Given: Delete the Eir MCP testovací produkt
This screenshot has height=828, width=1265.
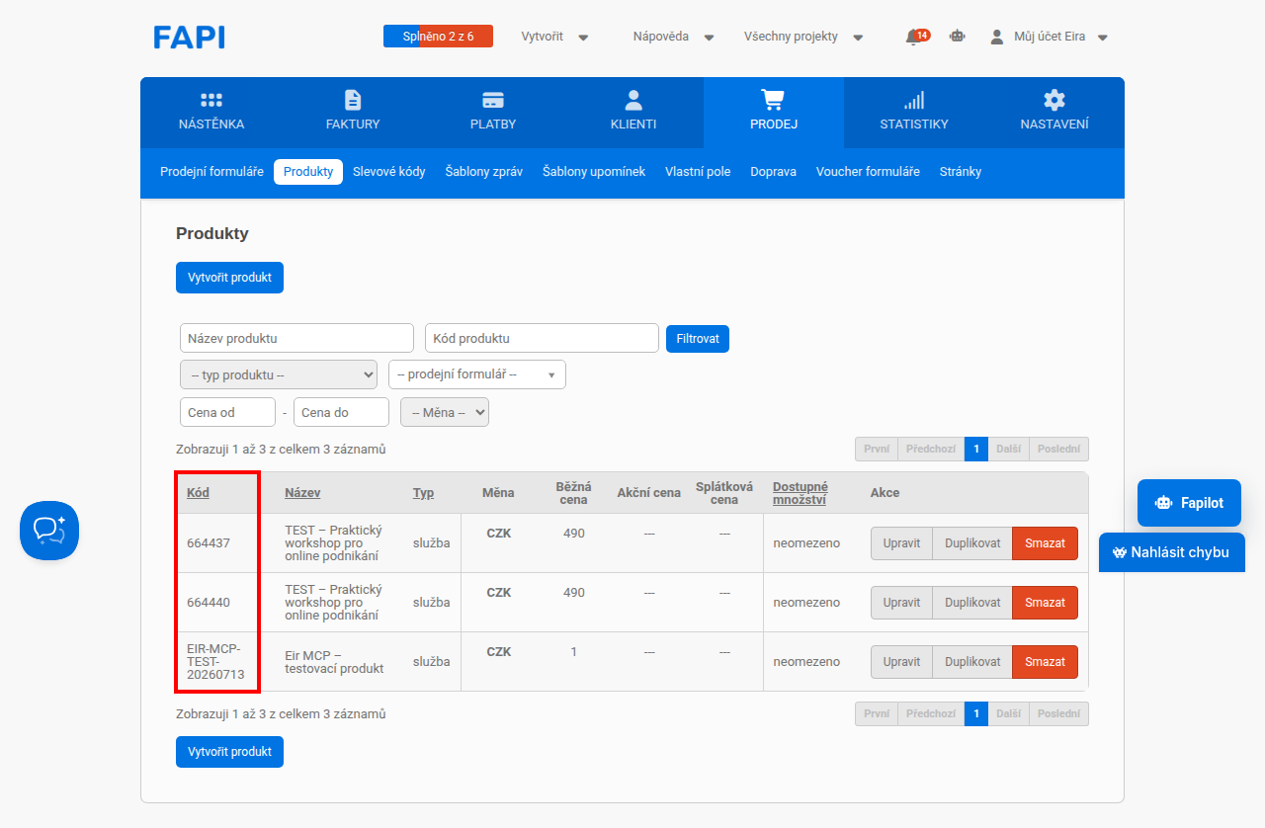Looking at the screenshot, I should [x=1045, y=662].
